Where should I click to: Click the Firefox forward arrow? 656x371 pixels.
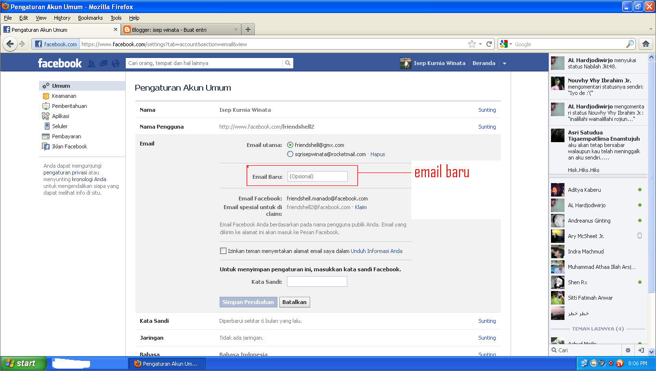pyautogui.click(x=22, y=44)
